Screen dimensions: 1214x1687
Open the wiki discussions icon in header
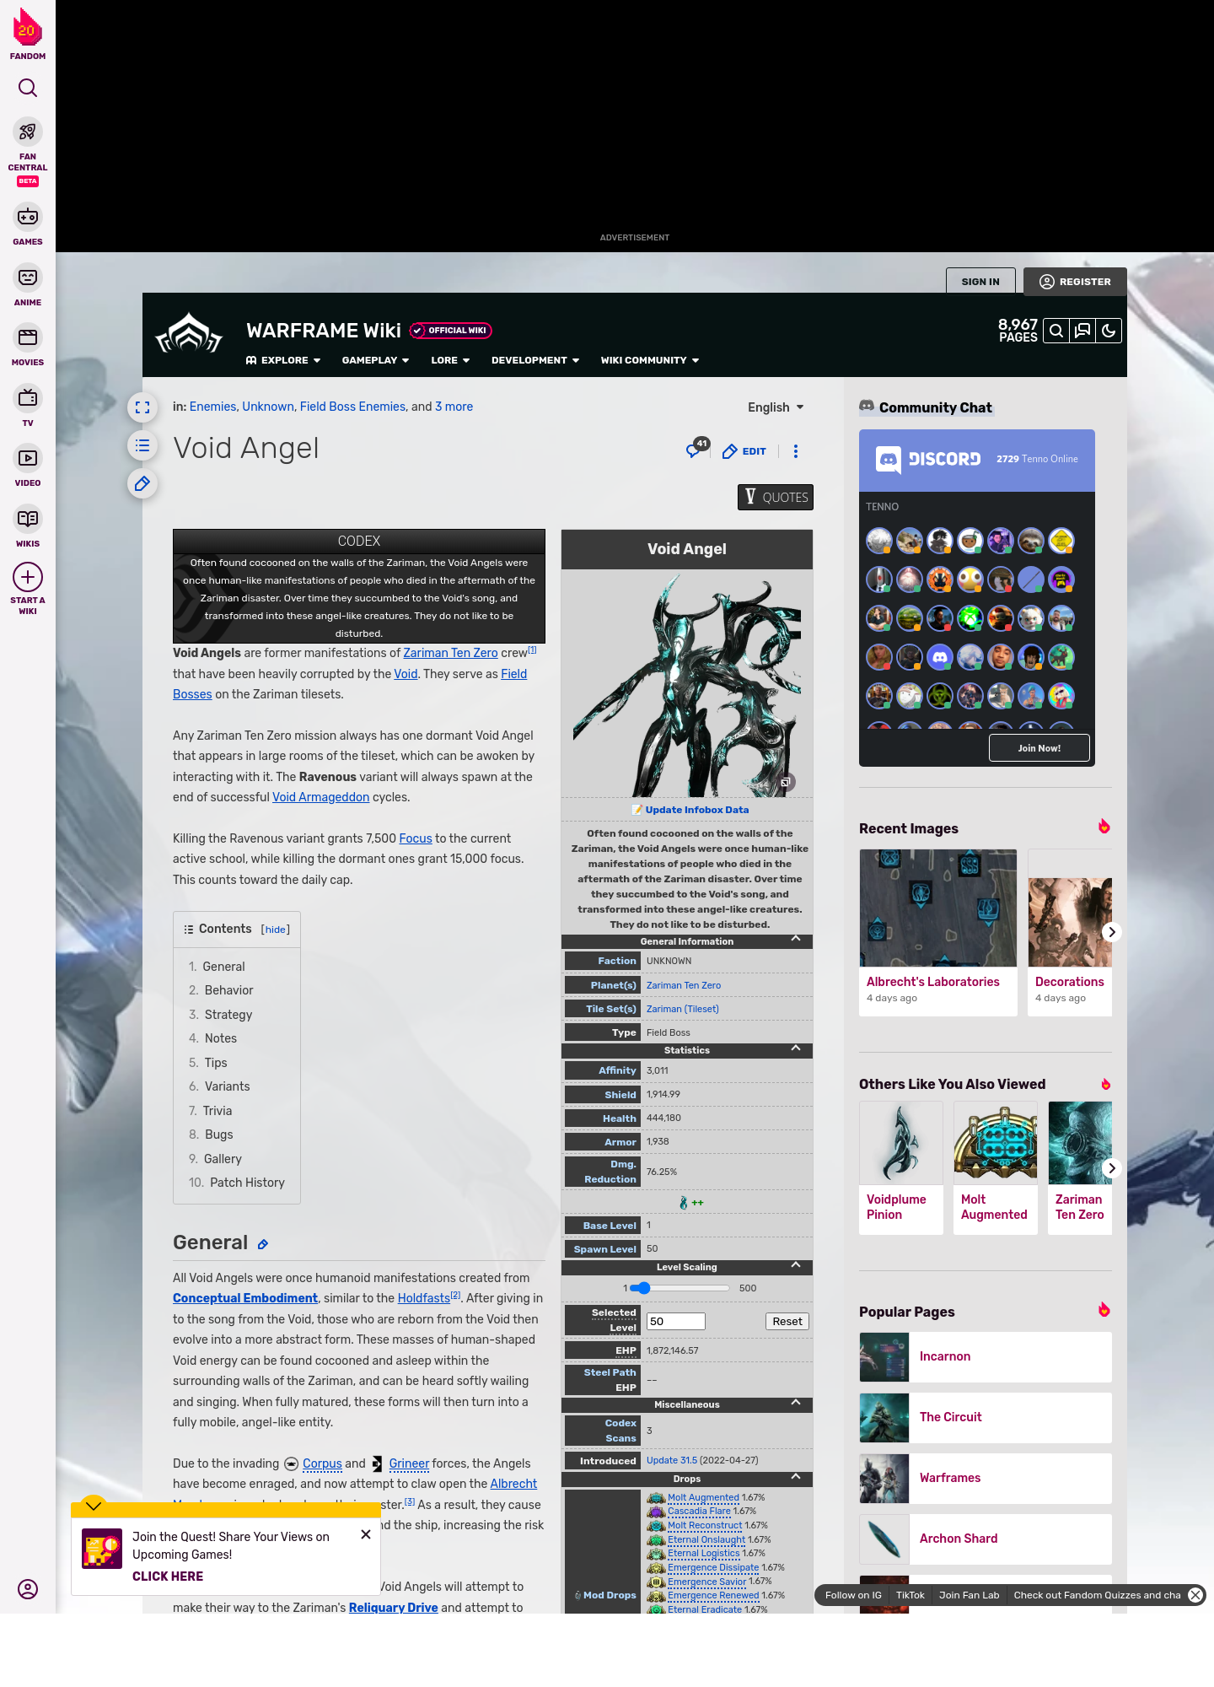click(1082, 331)
